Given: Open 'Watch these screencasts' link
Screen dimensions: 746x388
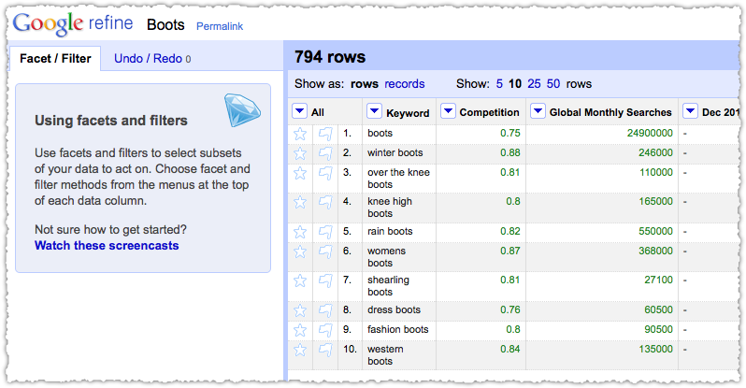Looking at the screenshot, I should point(107,246).
